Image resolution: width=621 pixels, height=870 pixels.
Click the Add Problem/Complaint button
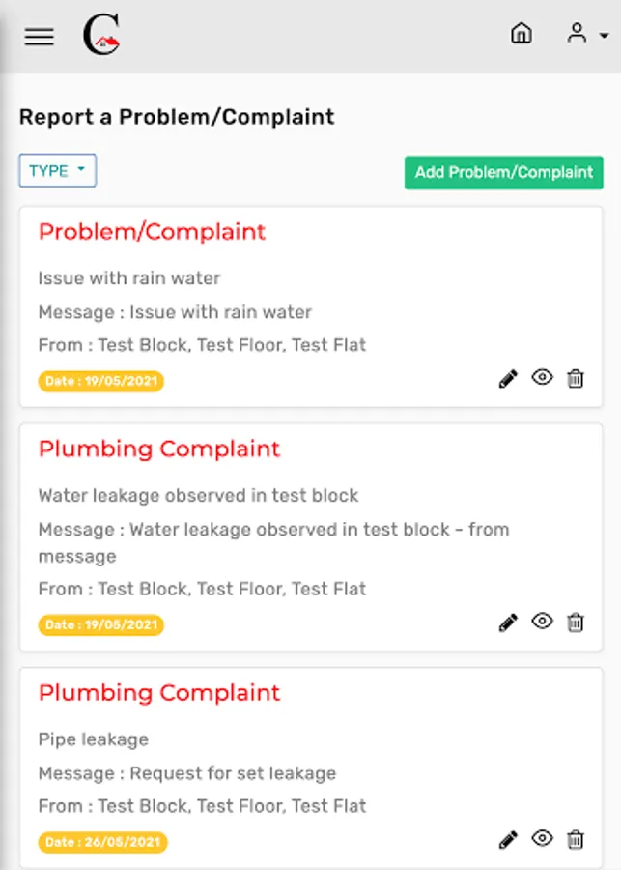[503, 173]
